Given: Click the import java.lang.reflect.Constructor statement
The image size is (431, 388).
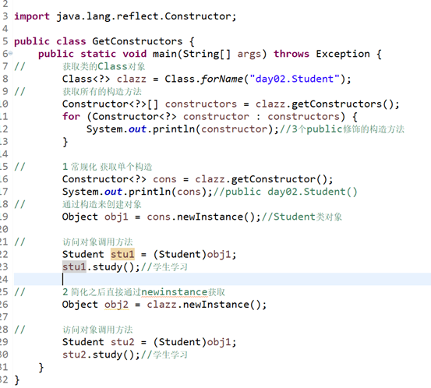Looking at the screenshot, I should [x=125, y=16].
